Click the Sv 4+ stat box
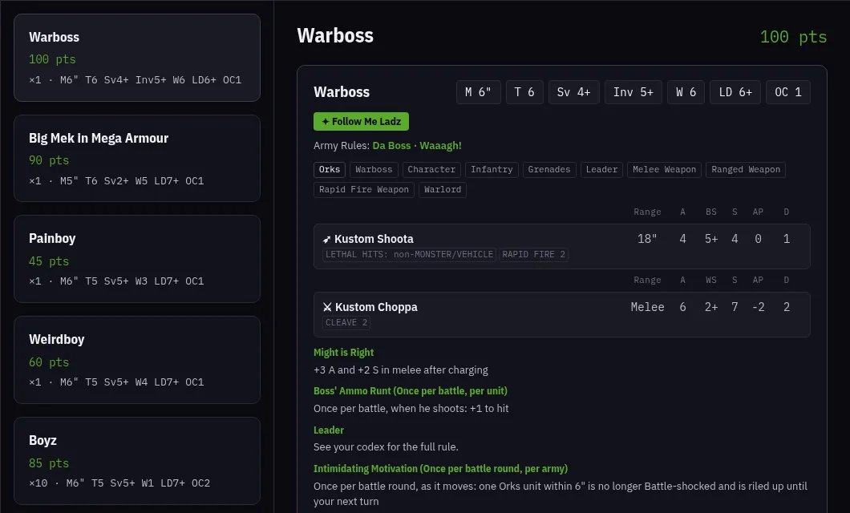The image size is (850, 513). coord(573,92)
